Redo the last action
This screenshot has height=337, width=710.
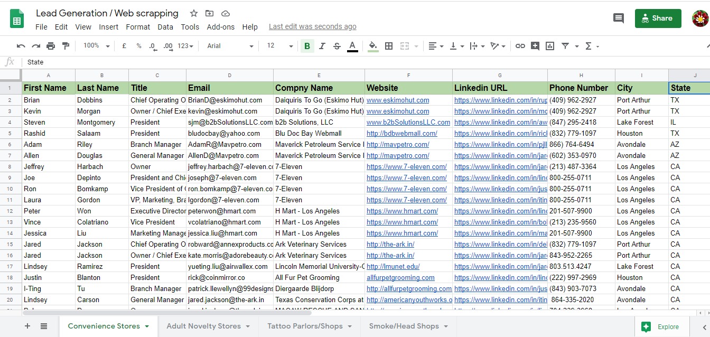[36, 46]
